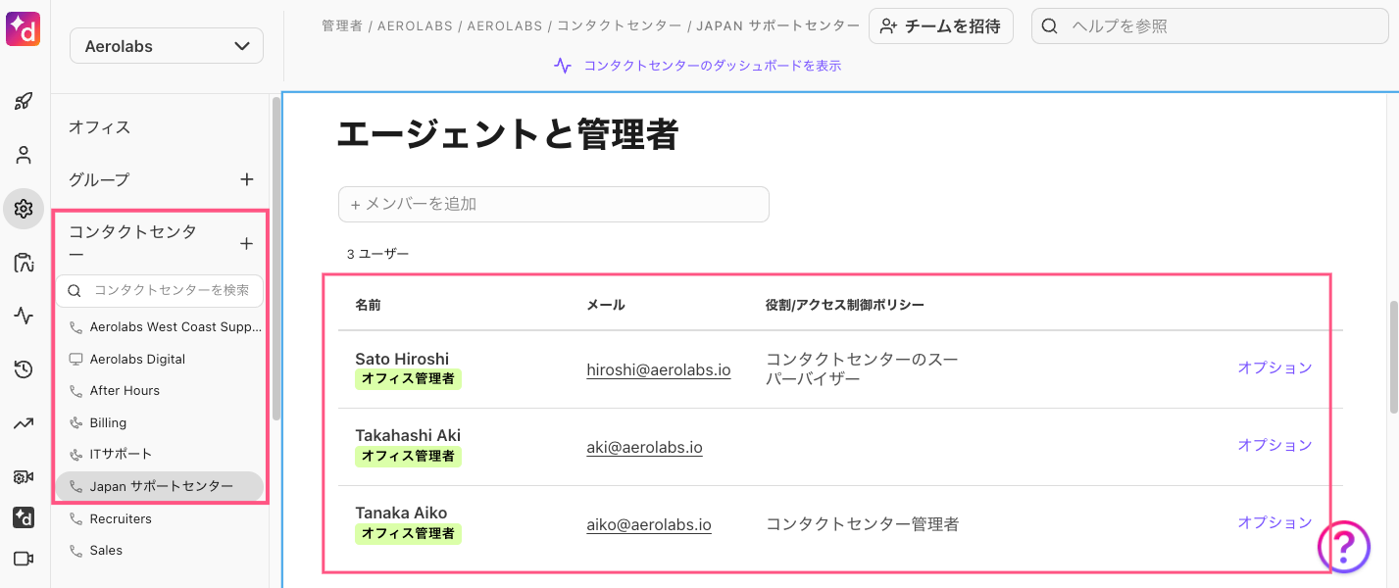This screenshot has height=588, width=1399.
Task: Select Aerolabs Digital contact center
Action: 137,360
